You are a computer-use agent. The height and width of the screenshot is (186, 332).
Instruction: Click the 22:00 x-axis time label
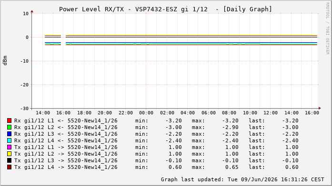point(126,113)
